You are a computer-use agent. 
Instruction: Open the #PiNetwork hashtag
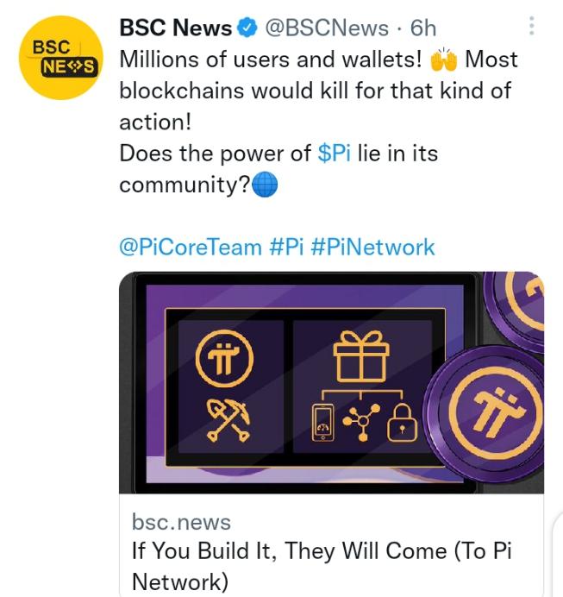[371, 248]
